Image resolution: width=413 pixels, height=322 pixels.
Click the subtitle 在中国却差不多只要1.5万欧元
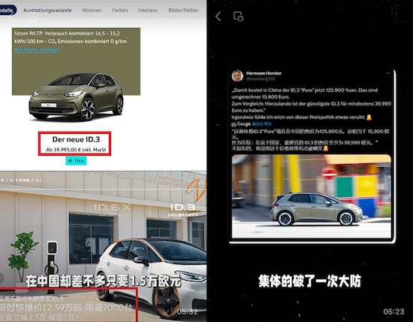point(104,281)
